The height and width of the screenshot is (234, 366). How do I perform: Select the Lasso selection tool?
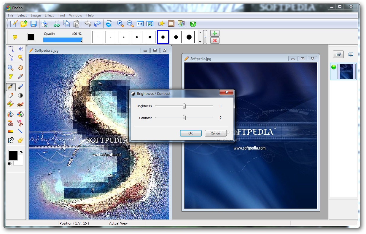(x=11, y=58)
